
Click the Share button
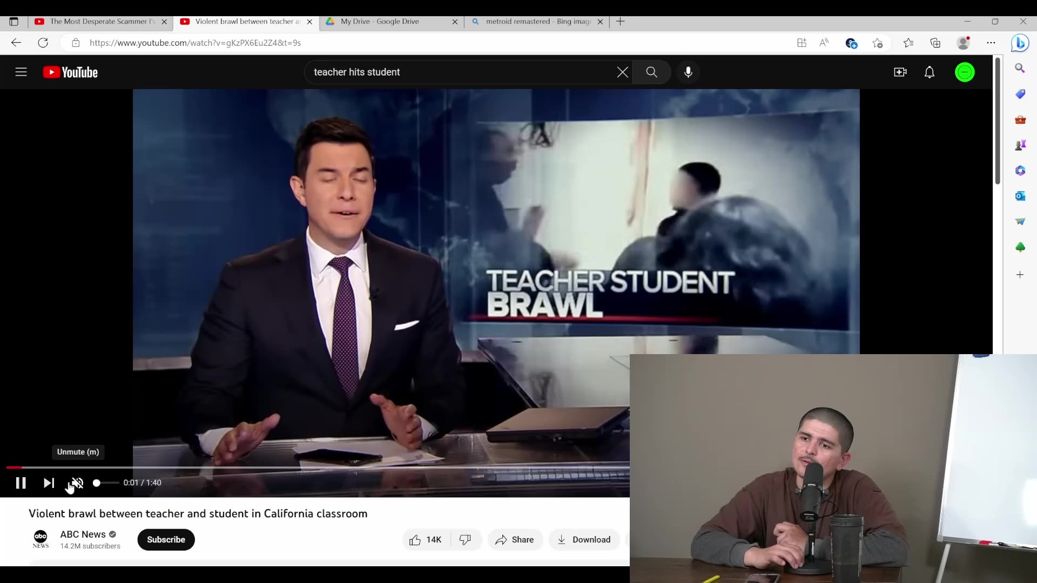point(515,540)
